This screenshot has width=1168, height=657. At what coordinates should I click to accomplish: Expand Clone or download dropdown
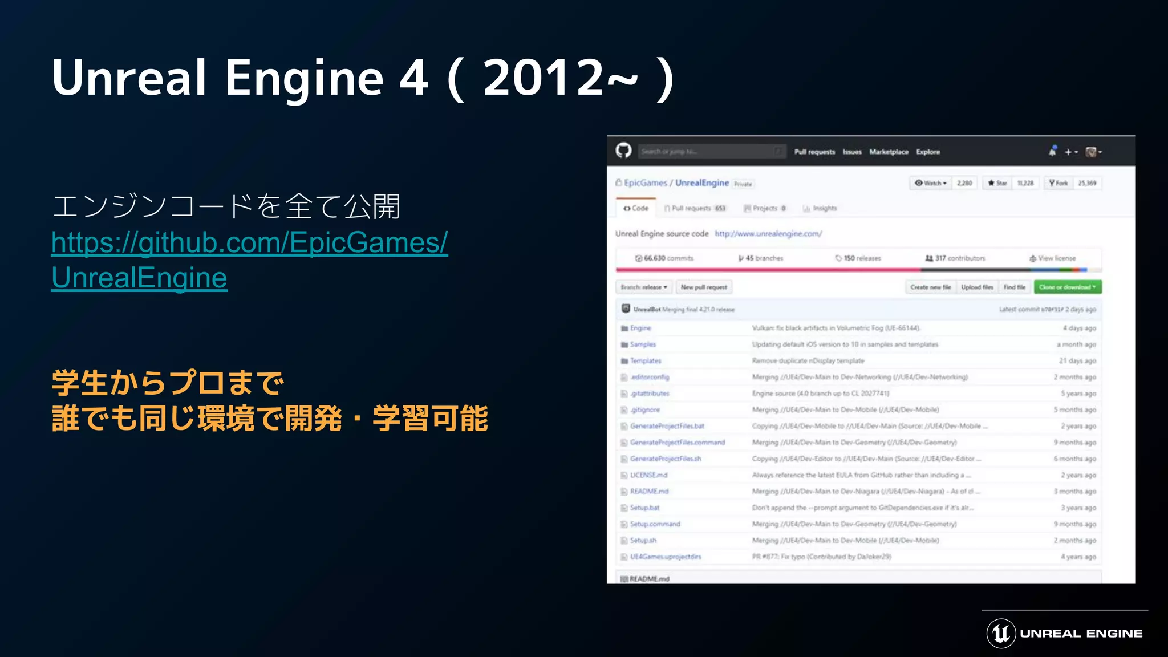coord(1067,287)
